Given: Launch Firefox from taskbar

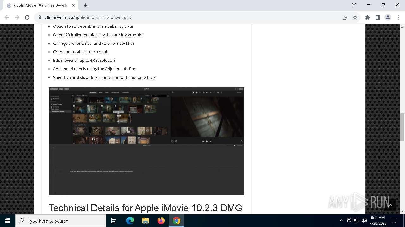Looking at the screenshot, I should pyautogui.click(x=161, y=221).
